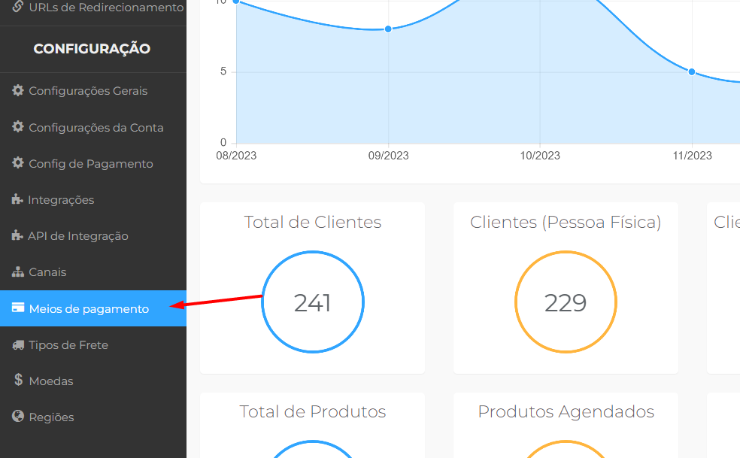Click the Total de Produtos card title
The width and height of the screenshot is (740, 458).
click(312, 411)
